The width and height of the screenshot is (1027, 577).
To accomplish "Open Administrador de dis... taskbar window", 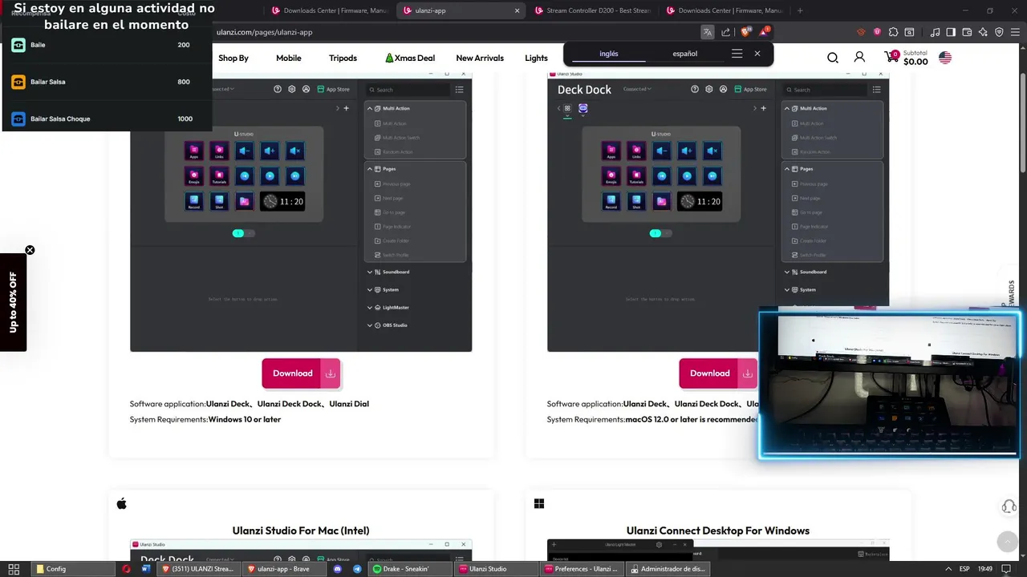I will 667,569.
